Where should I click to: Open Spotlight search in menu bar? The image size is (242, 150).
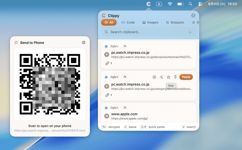coord(191,4)
